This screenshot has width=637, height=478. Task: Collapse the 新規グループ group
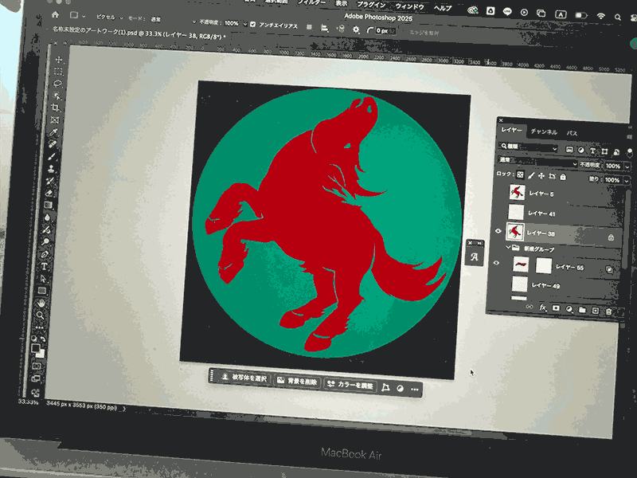point(508,247)
